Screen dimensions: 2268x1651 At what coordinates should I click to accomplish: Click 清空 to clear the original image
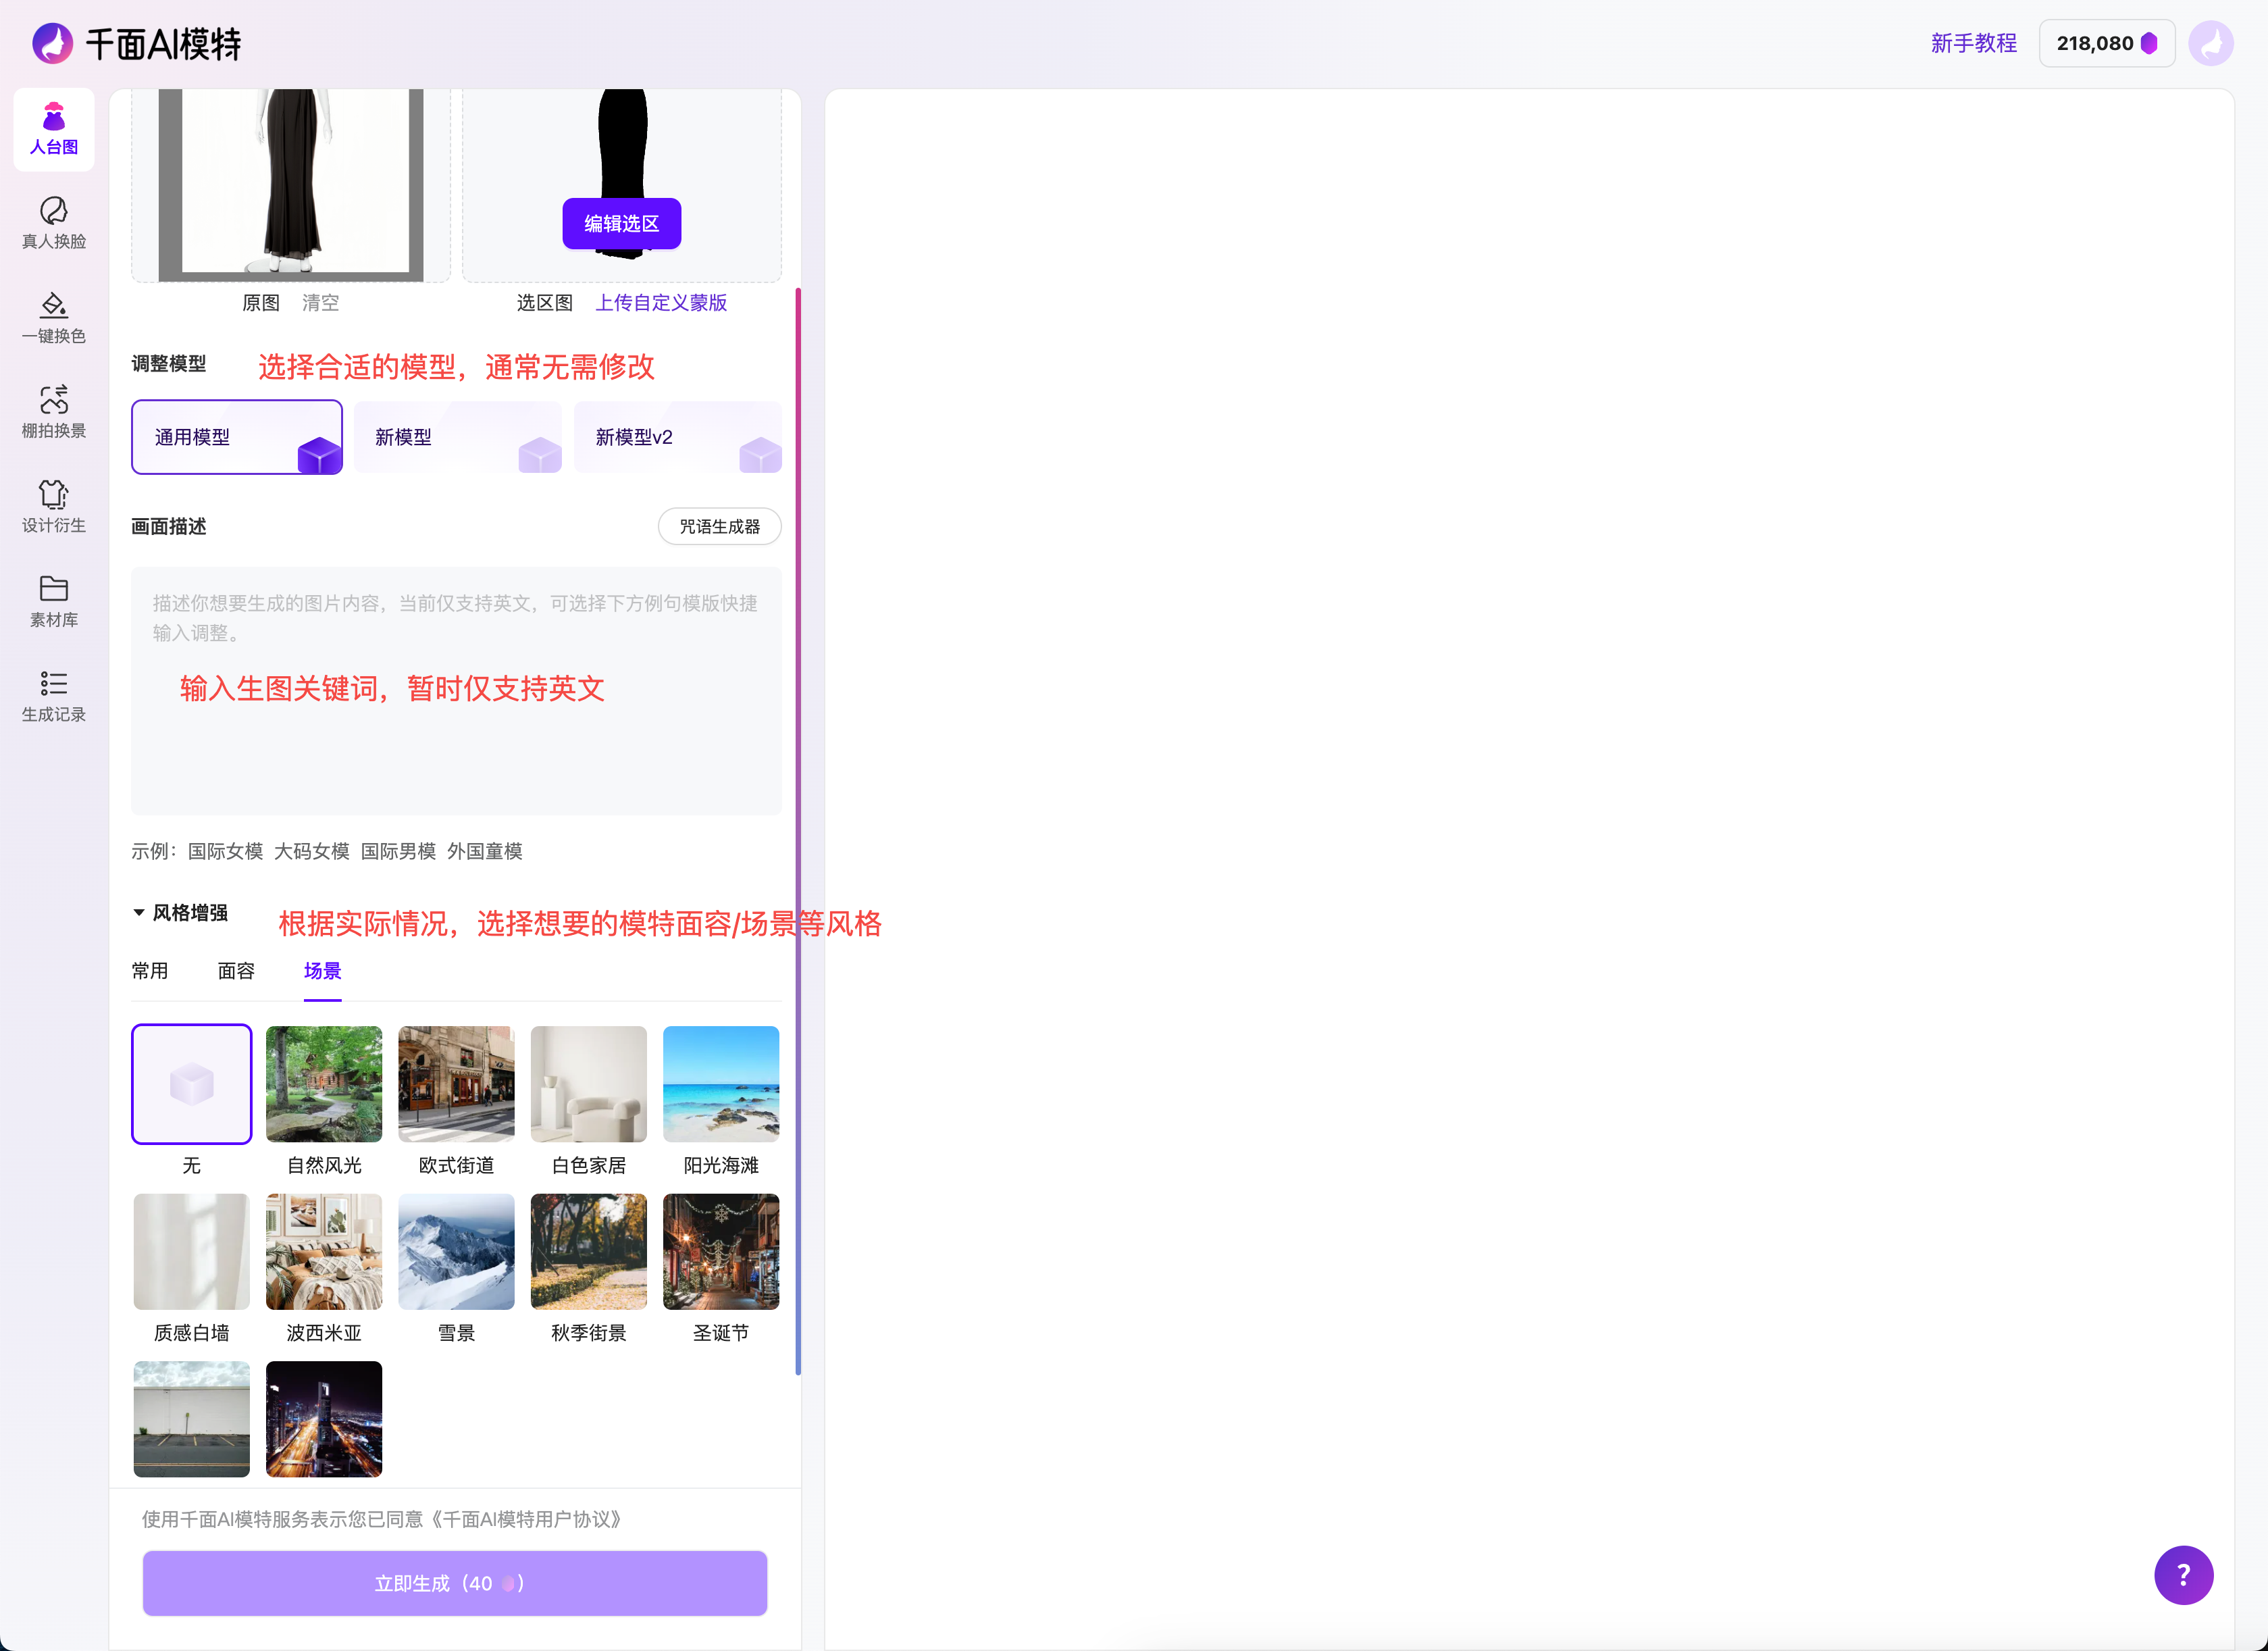pos(321,302)
